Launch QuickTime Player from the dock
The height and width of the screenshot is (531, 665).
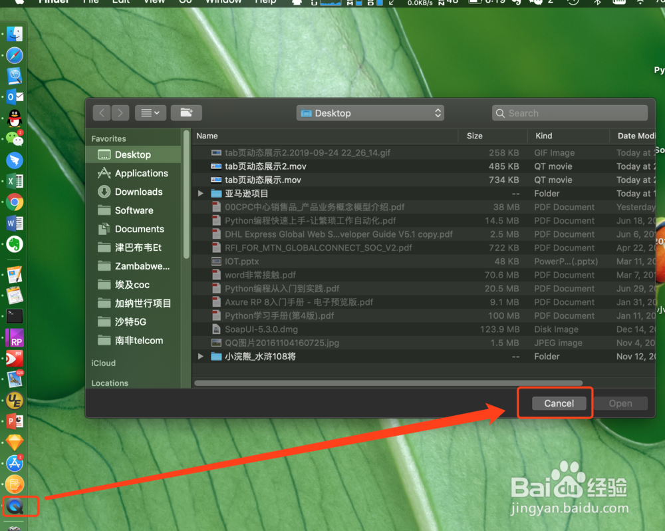coord(15,506)
